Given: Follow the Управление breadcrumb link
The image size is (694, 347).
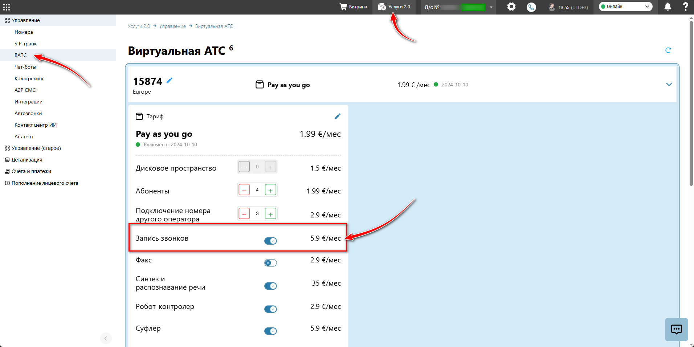Looking at the screenshot, I should tap(172, 26).
